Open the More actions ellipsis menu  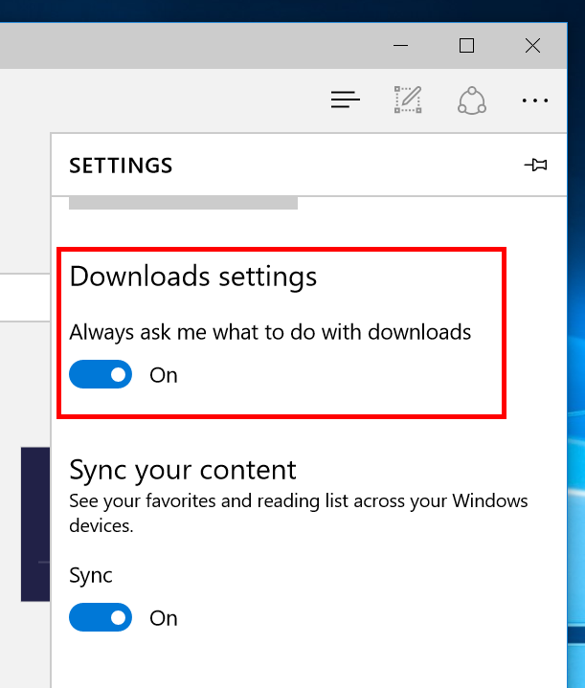534,100
